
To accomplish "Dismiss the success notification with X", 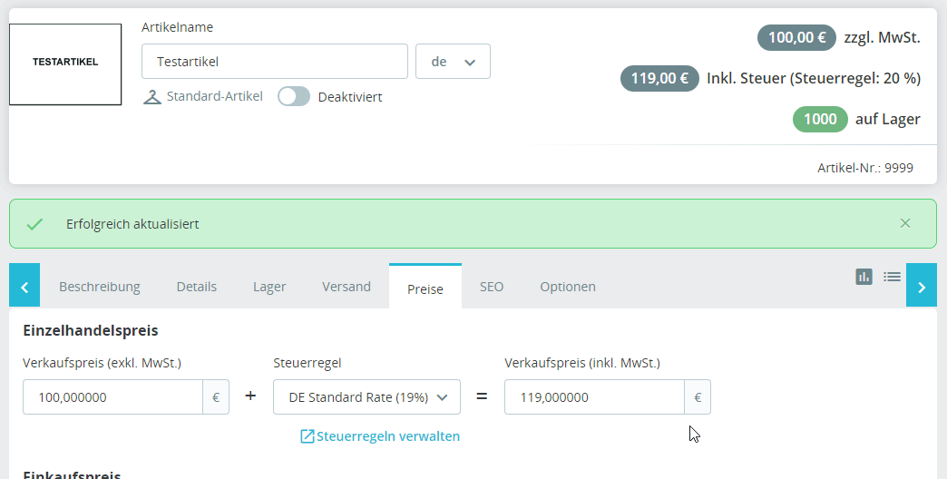I will pyautogui.click(x=905, y=223).
